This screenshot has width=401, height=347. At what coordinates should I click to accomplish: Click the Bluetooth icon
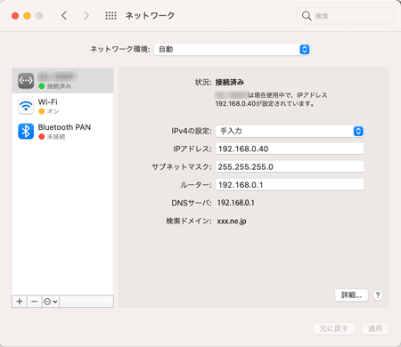coord(26,131)
